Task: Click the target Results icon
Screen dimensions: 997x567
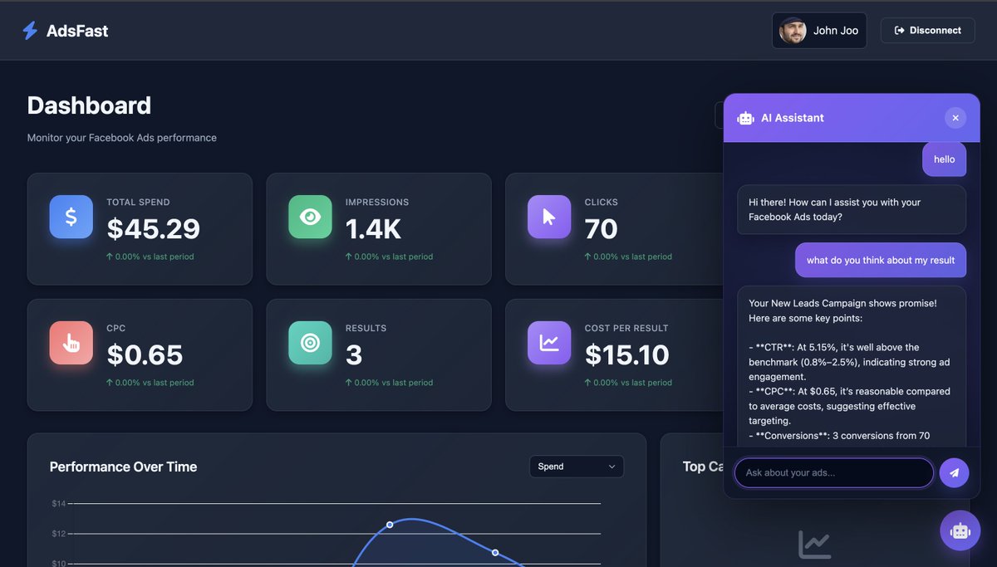Action: coord(310,343)
